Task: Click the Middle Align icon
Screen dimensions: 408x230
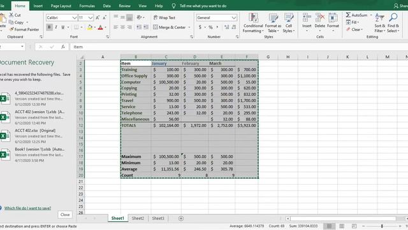Action: click(122, 17)
